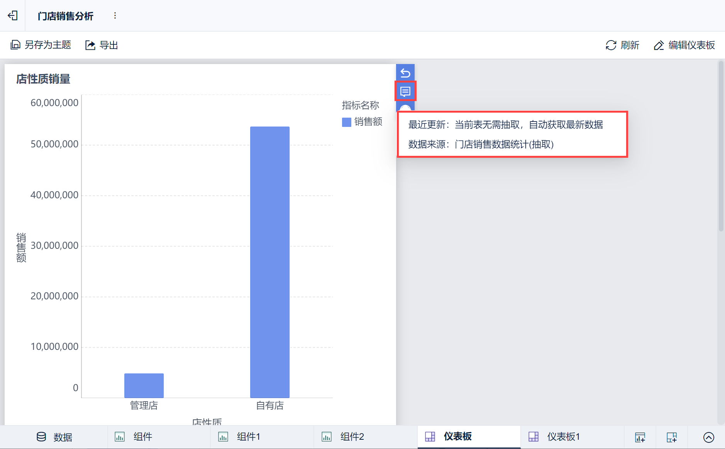Click the 数据来源 line in the tooltip
The image size is (725, 449).
tap(481, 145)
